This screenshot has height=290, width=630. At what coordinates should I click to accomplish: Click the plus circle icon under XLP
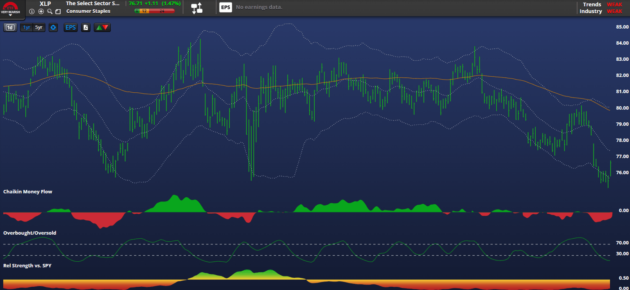coord(41,11)
